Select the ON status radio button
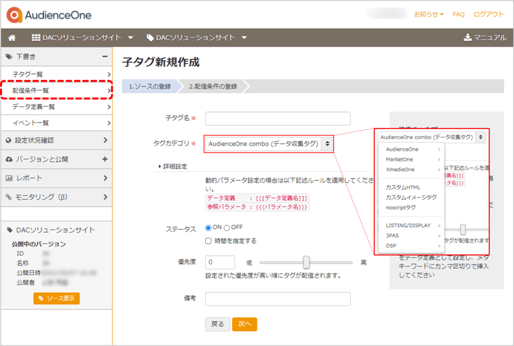Viewport: 514px width, 346px height. tap(208, 227)
